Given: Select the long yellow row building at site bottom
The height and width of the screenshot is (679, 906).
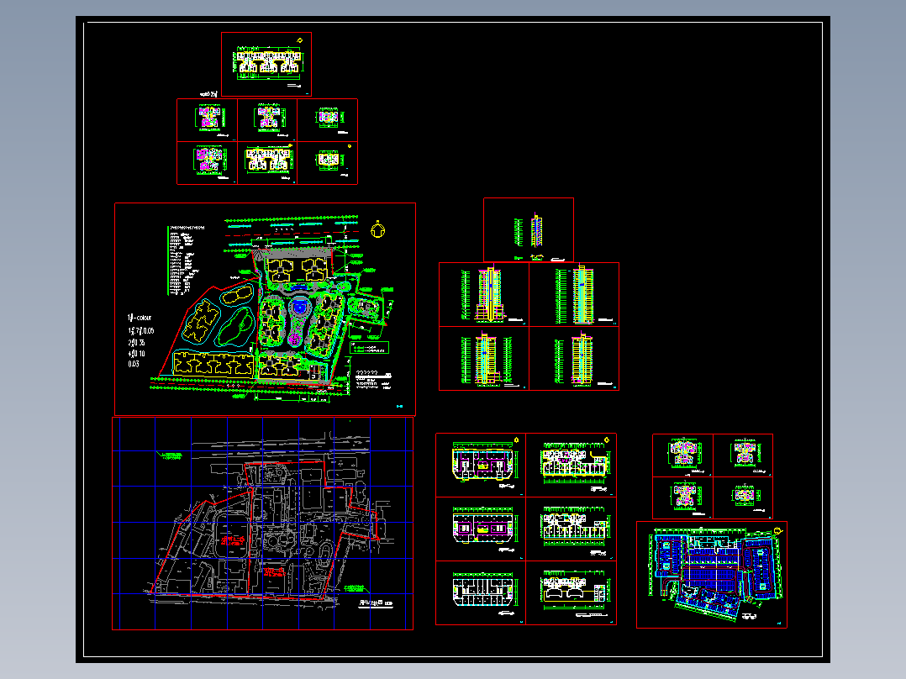Looking at the screenshot, I should (213, 364).
